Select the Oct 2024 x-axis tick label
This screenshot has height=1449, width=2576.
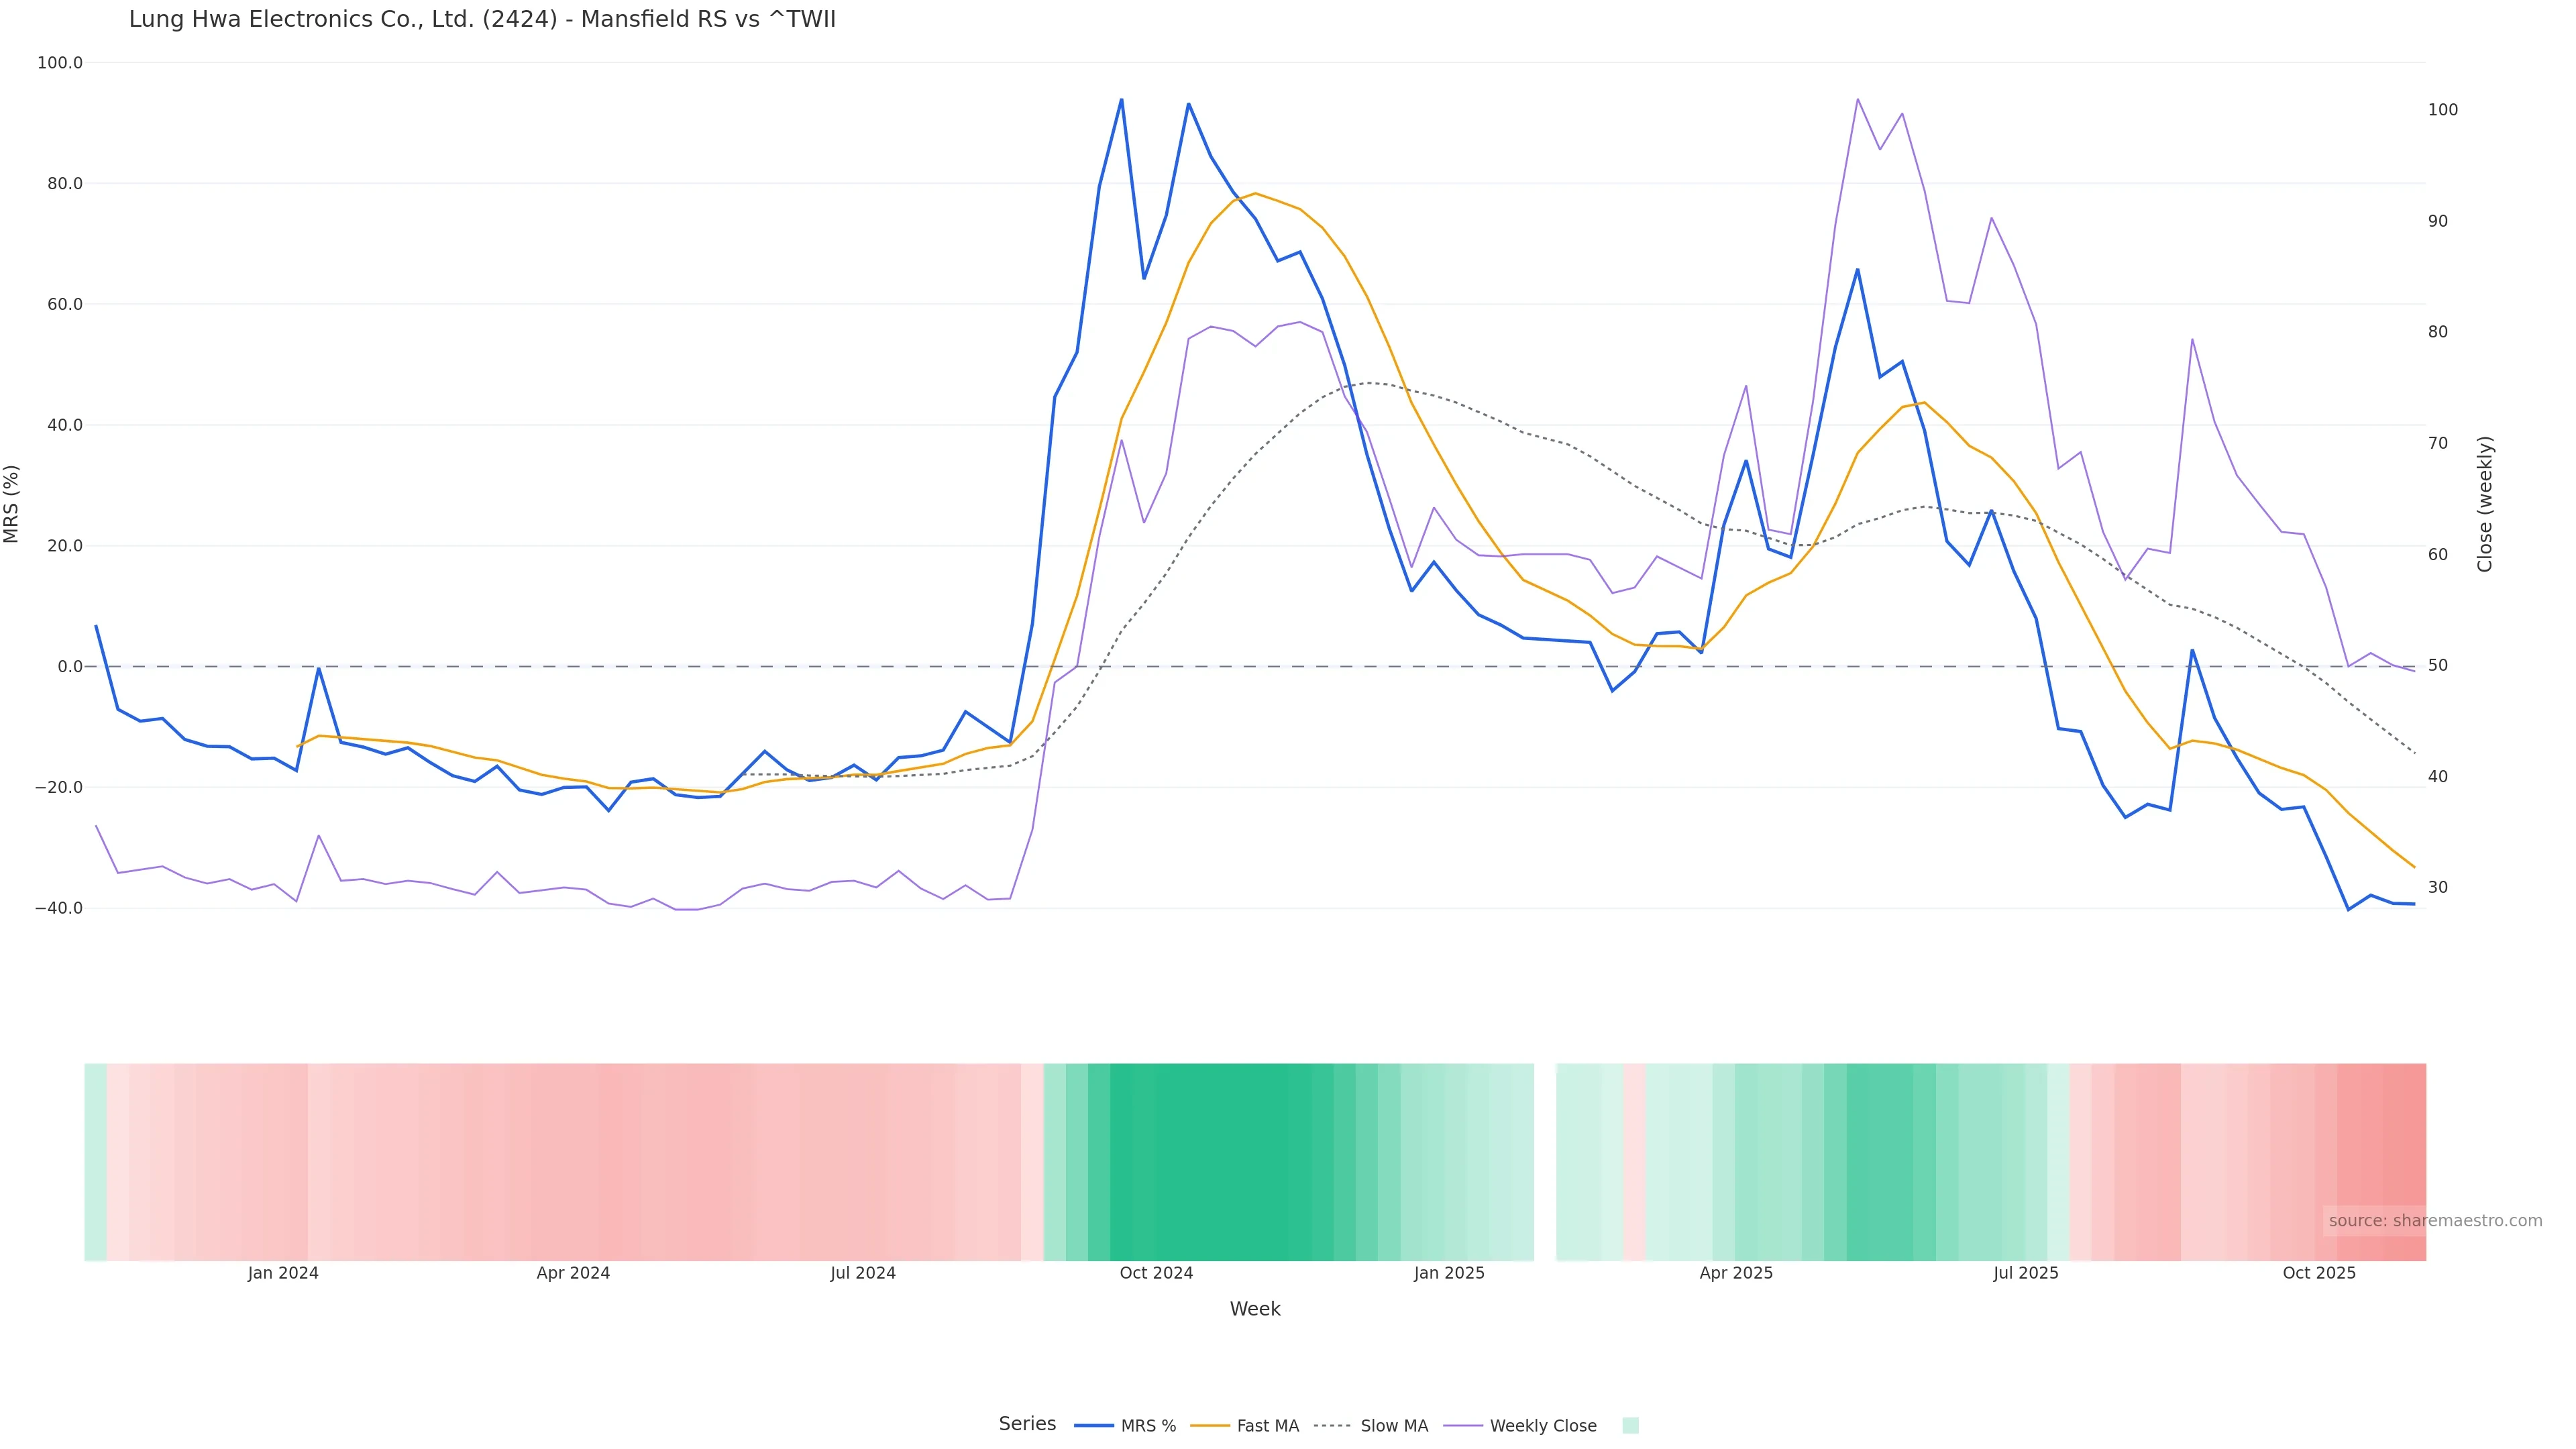coord(1156,1274)
